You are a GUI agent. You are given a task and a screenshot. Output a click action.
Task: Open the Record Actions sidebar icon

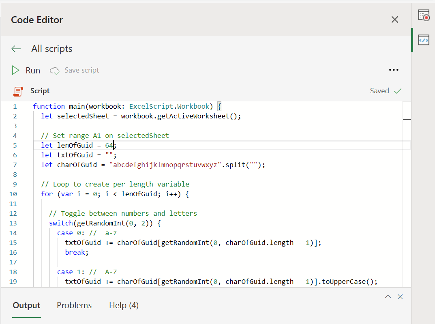(x=423, y=15)
